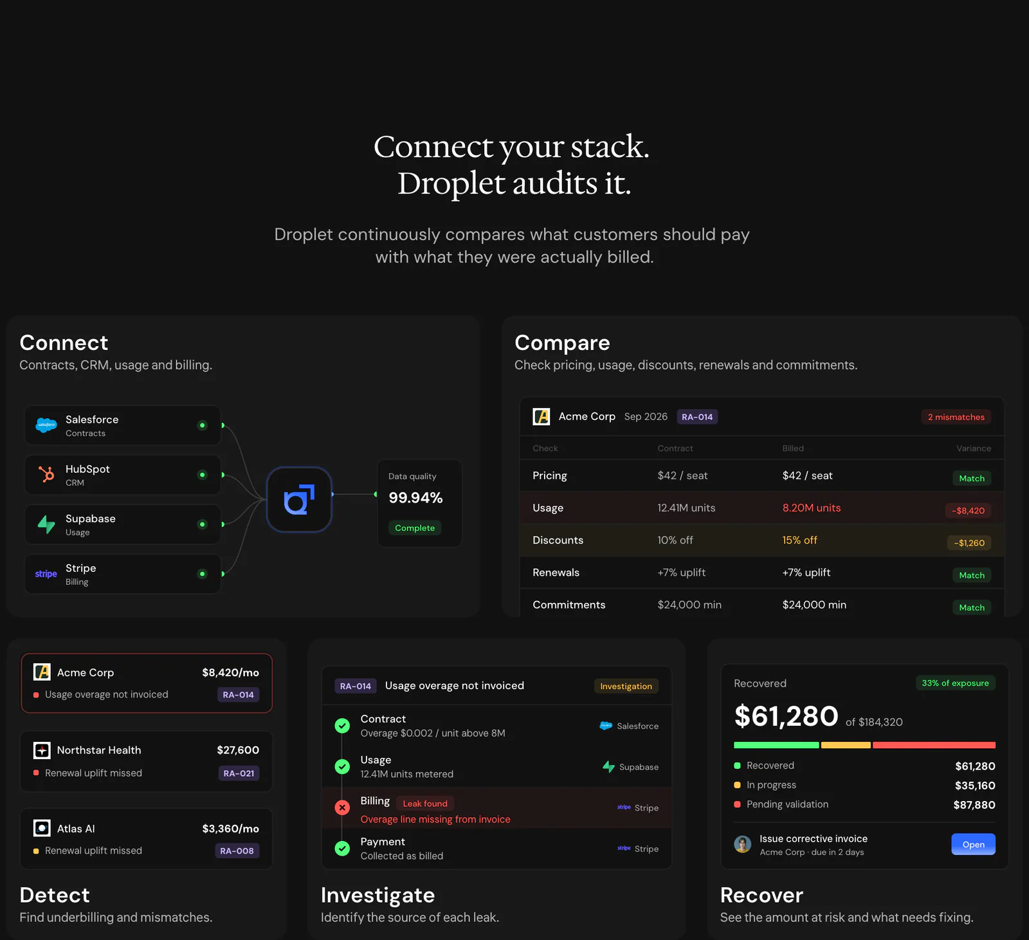This screenshot has height=940, width=1029.
Task: Click the red pending segment of progress bar
Action: [x=934, y=745]
